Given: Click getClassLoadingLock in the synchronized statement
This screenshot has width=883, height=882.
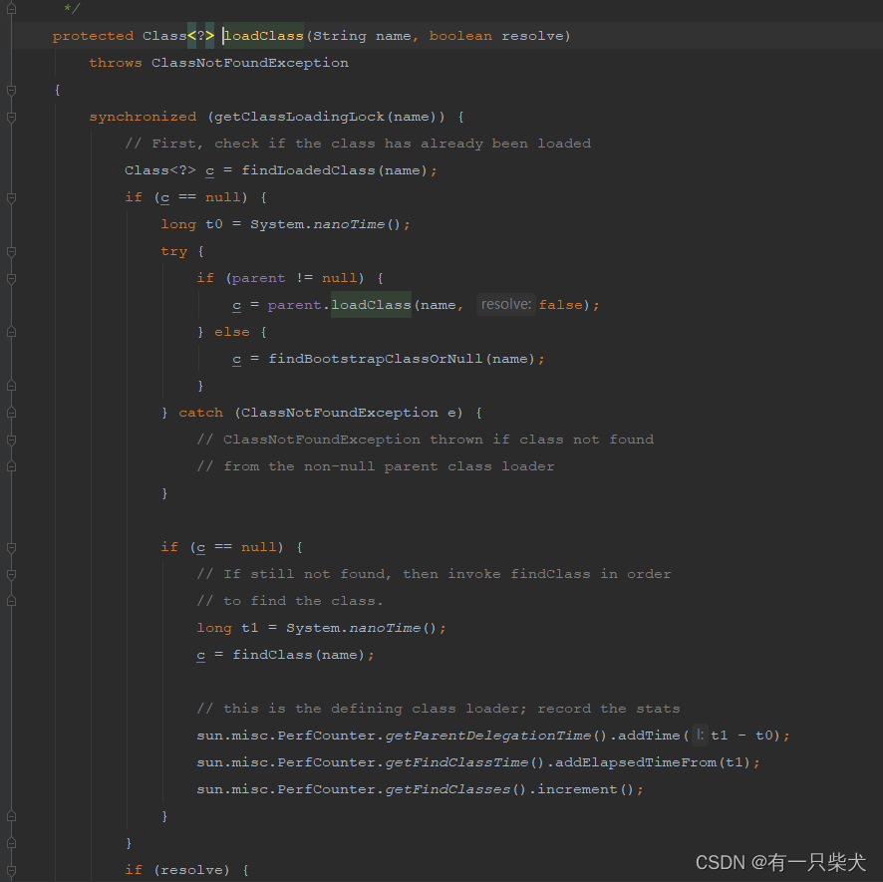Looking at the screenshot, I should click(x=299, y=117).
